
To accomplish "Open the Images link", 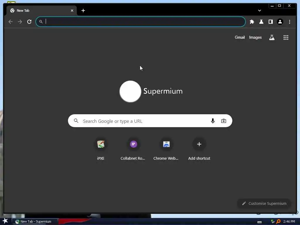I will click(255, 37).
